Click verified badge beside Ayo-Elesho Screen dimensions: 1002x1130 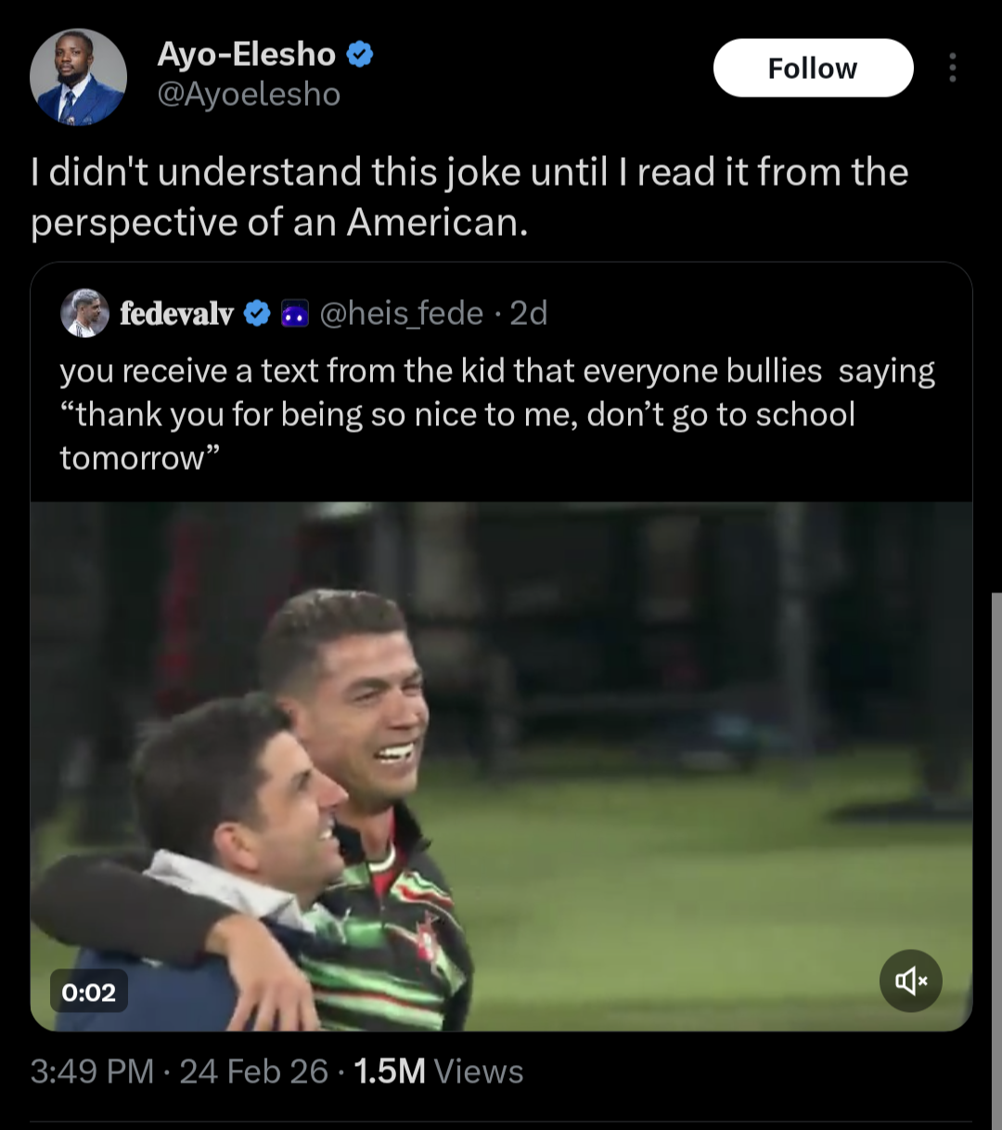[x=360, y=55]
